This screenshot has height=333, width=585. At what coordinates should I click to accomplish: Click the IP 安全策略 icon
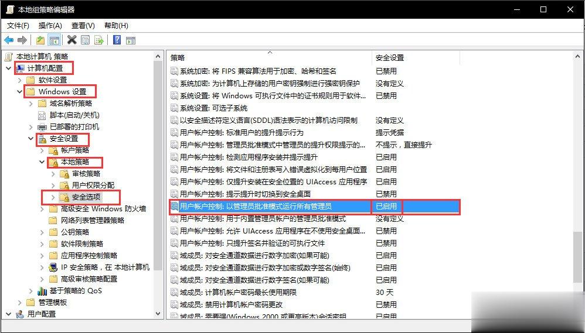53,267
